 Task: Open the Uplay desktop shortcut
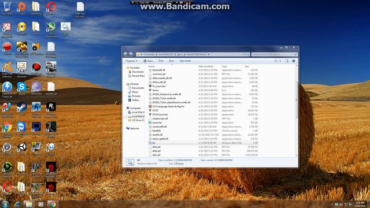51,148
